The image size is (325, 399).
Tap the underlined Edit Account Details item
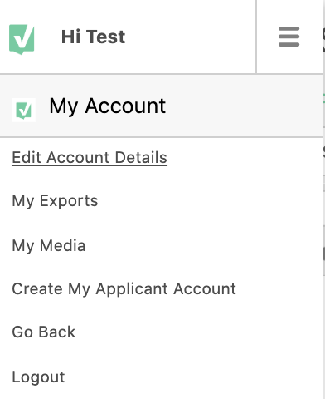coord(90,158)
